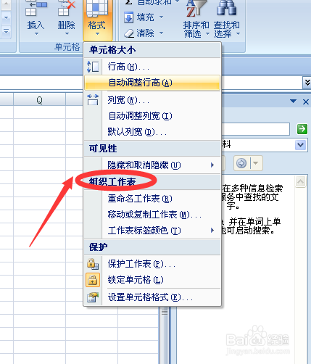Click the column width icon beside 列宽

pos(93,99)
